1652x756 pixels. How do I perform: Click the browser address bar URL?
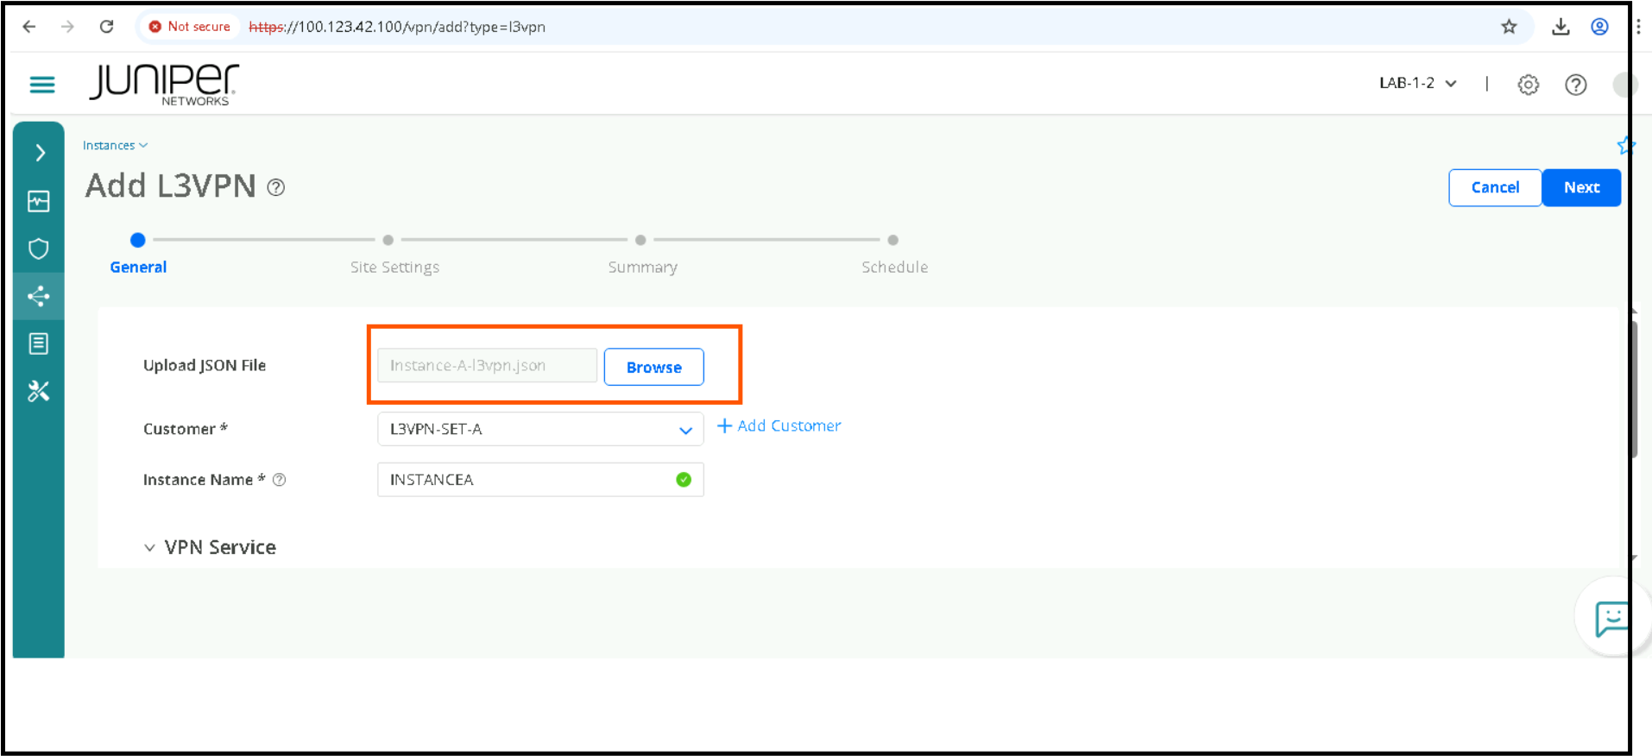click(x=397, y=27)
